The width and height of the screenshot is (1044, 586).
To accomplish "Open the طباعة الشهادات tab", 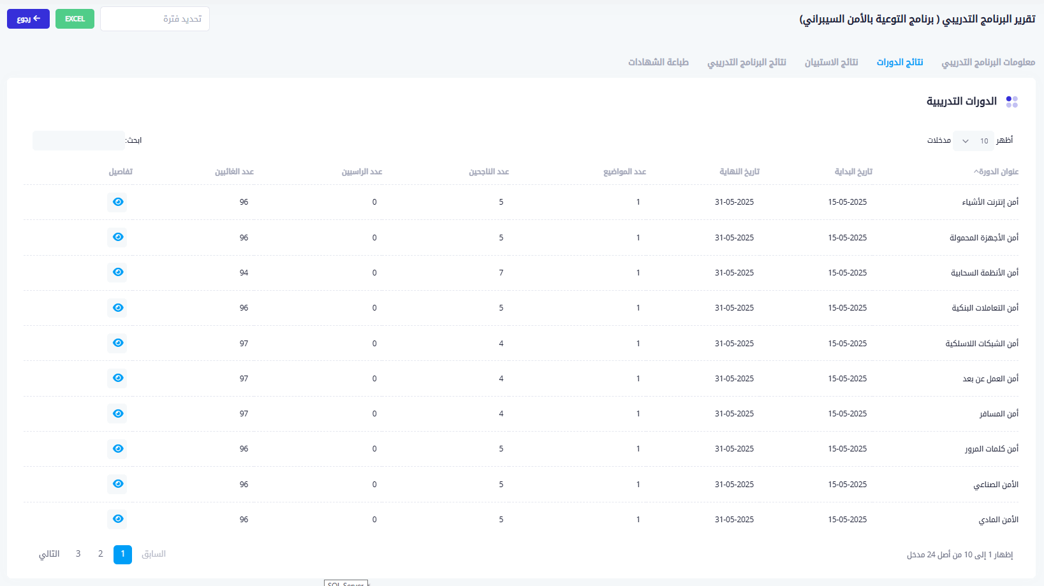I will point(658,62).
